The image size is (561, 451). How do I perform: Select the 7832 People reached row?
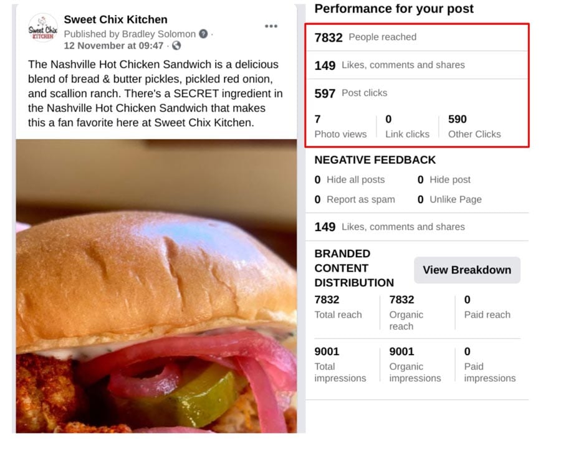(x=417, y=37)
